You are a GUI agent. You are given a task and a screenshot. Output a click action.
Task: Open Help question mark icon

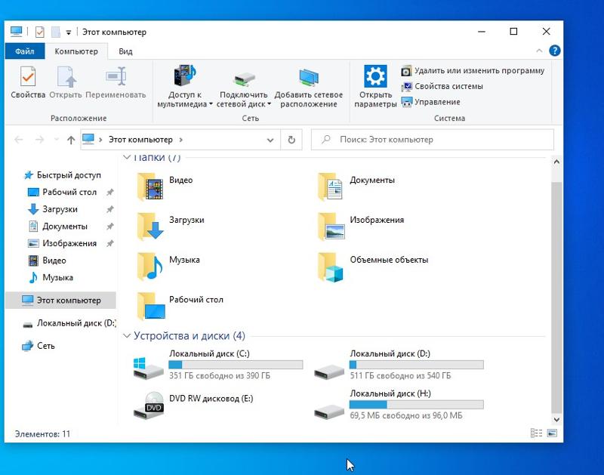pyautogui.click(x=555, y=51)
